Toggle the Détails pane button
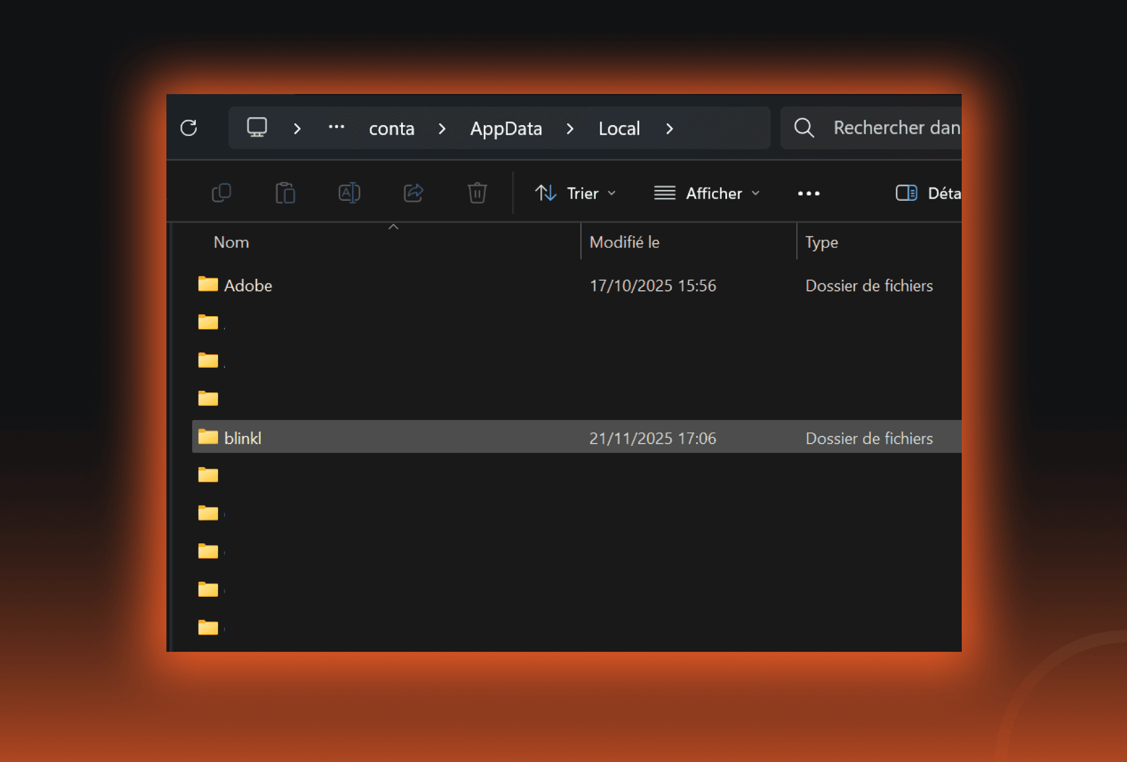This screenshot has width=1127, height=762. tap(927, 193)
